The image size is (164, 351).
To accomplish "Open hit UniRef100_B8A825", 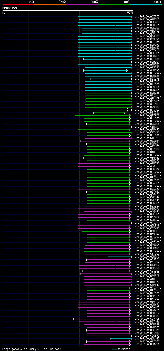I will click(147, 25).
